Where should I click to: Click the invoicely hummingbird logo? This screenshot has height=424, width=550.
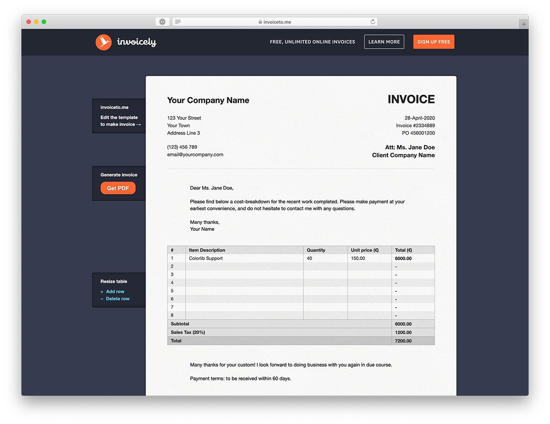click(x=104, y=42)
